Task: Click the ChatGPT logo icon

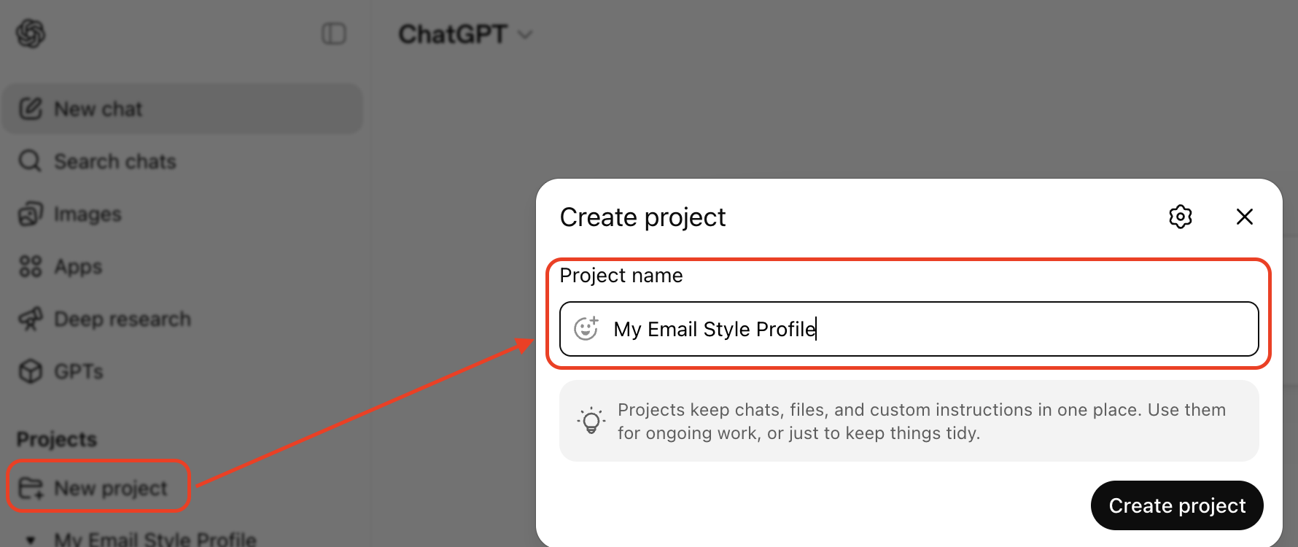Action: 31,34
